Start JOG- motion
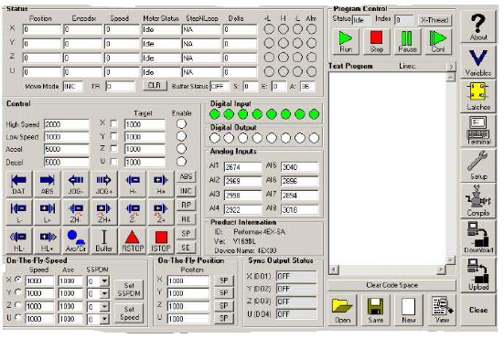 point(76,184)
